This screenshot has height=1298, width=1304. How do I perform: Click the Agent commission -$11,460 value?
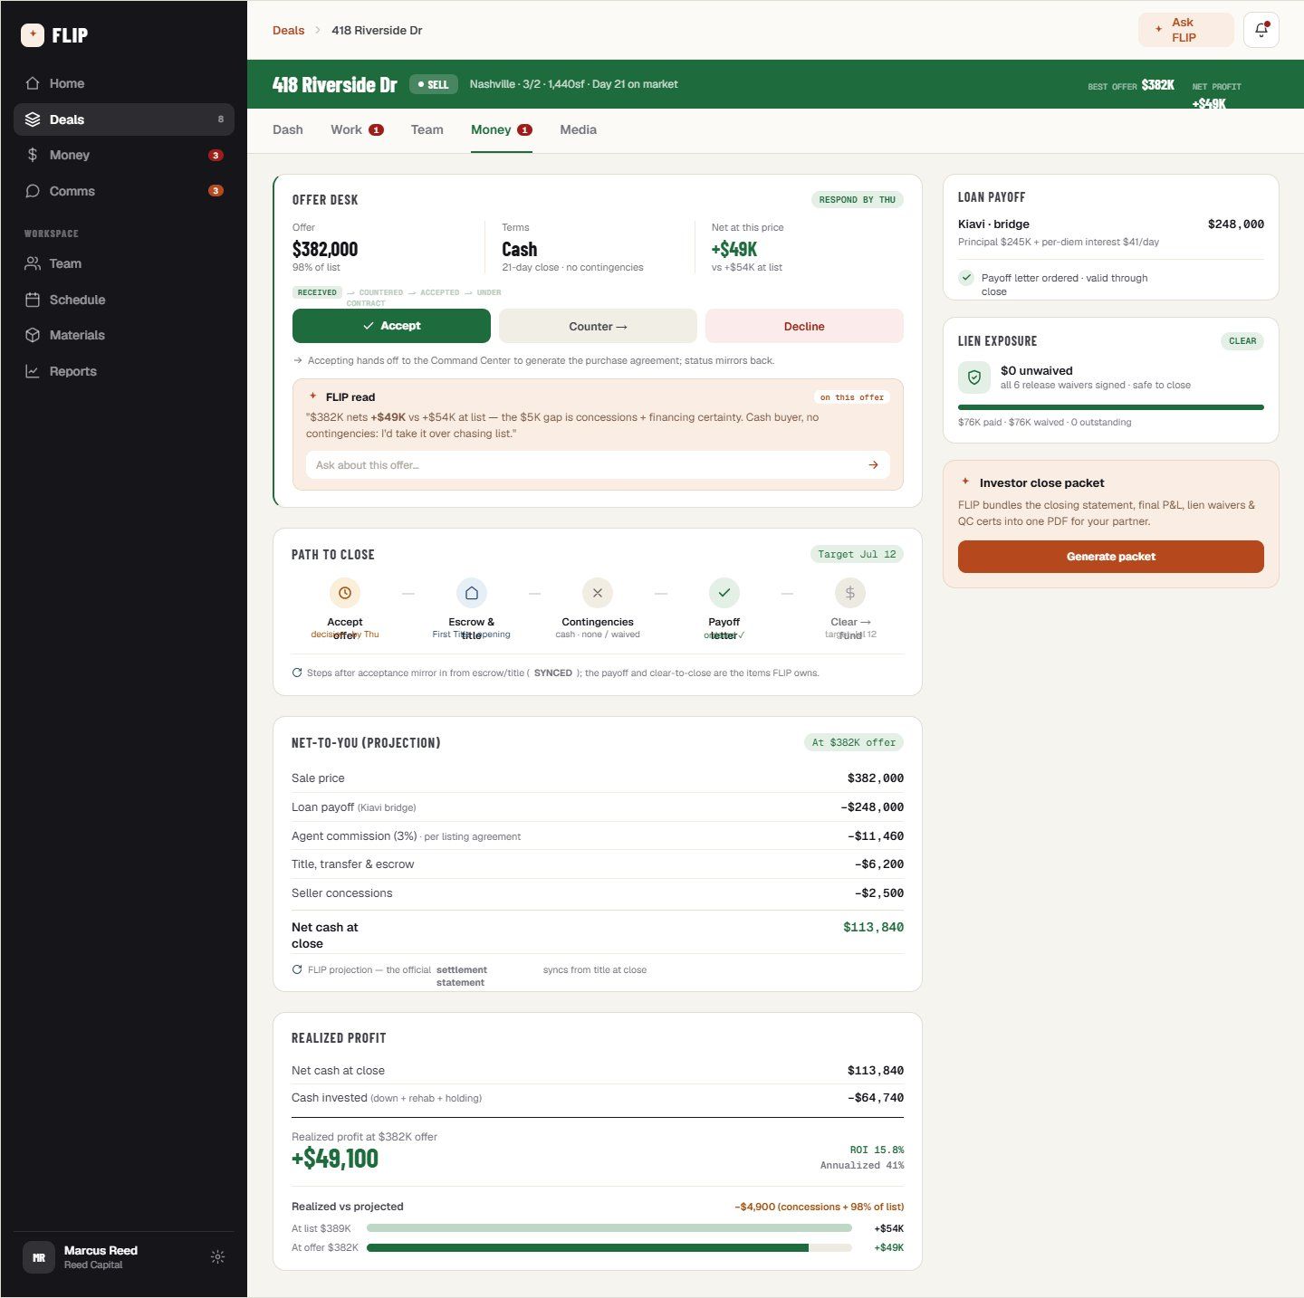coord(875,836)
